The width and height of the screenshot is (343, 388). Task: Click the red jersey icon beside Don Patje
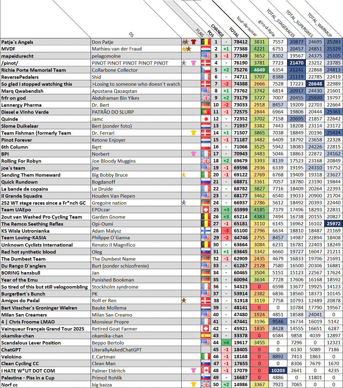[193, 42]
